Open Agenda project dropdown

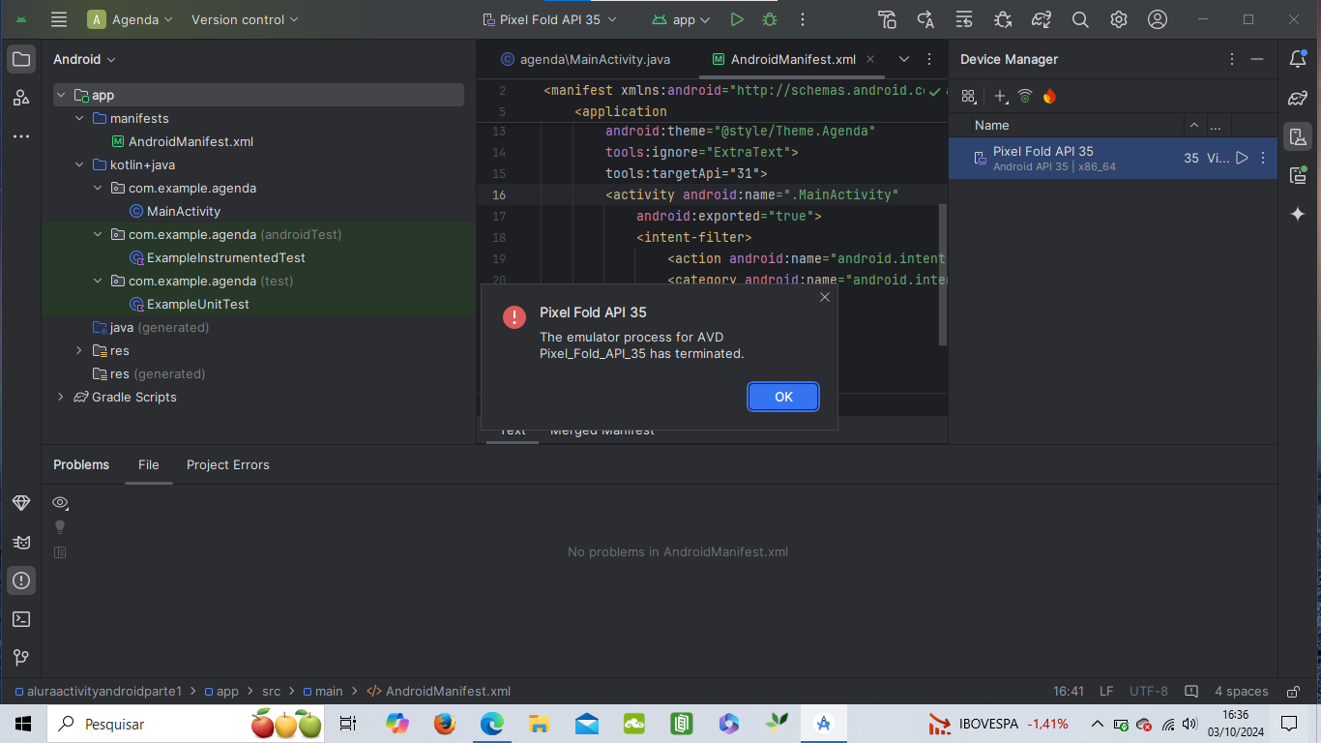click(132, 19)
